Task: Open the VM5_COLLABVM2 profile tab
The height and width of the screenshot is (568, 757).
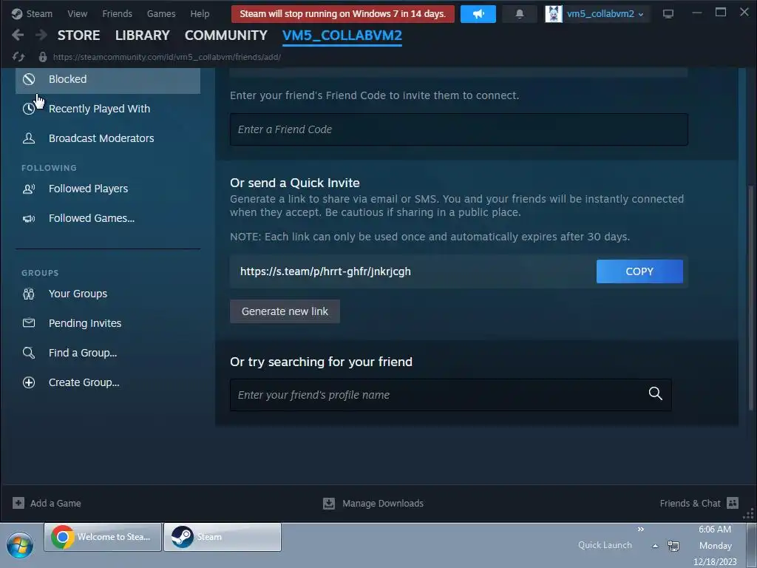Action: (342, 35)
